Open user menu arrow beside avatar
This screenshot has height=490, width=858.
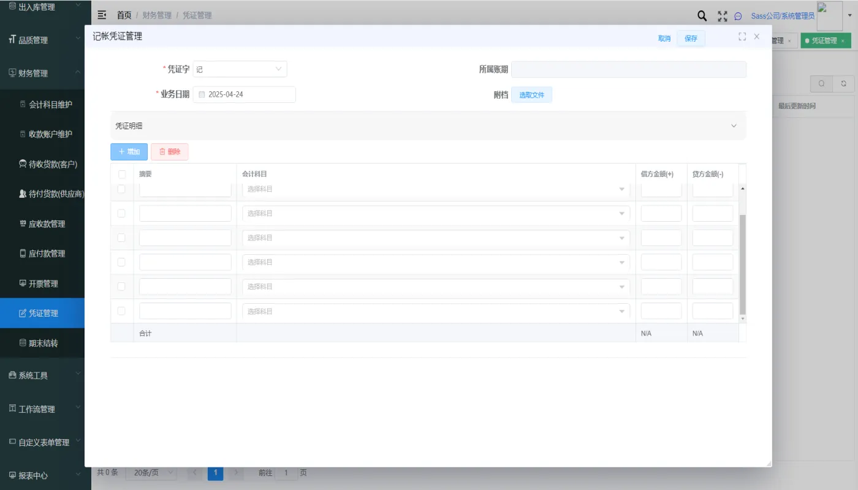[850, 16]
